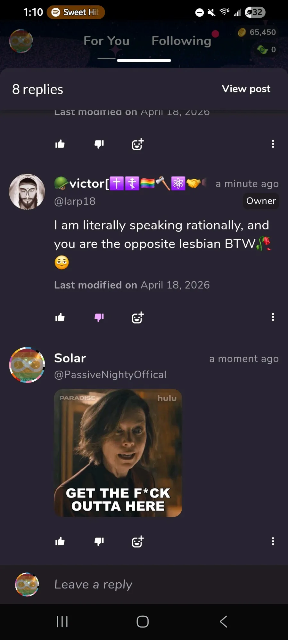Tap the coin balance 65,450 icon

click(242, 32)
